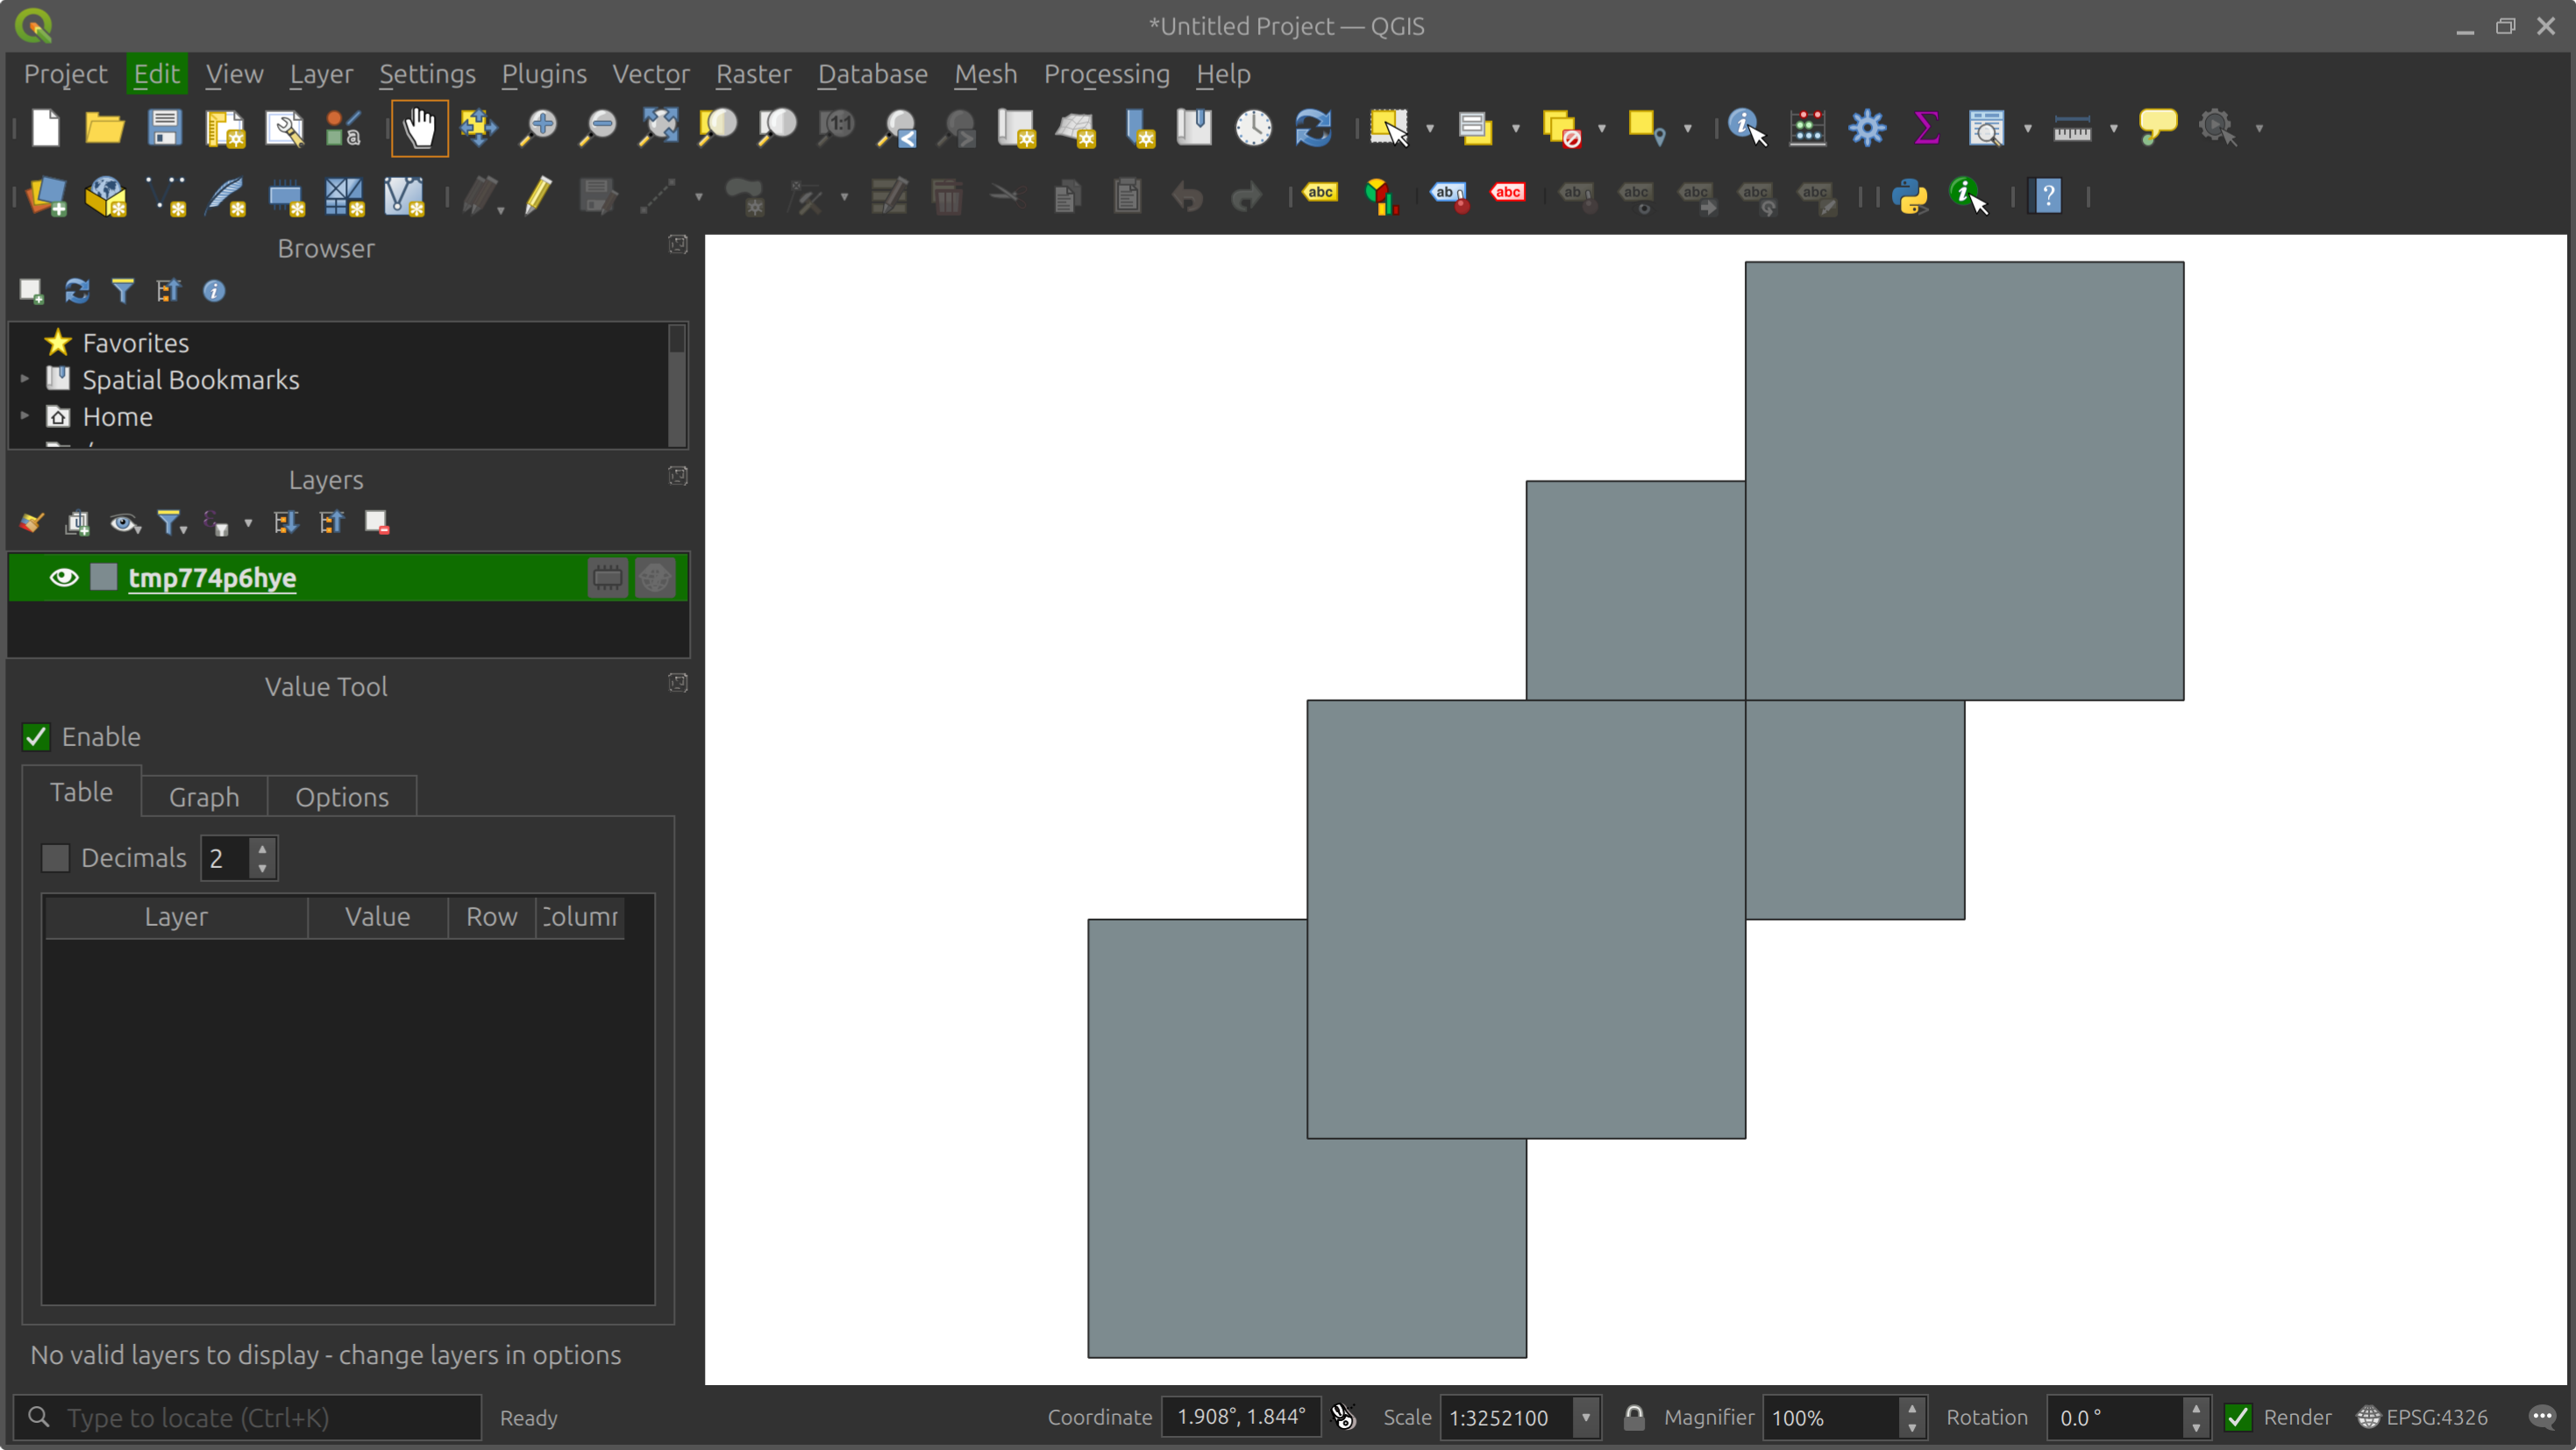The height and width of the screenshot is (1450, 2576).
Task: Hide tmp774p6hye layer with eye icon
Action: [x=64, y=578]
